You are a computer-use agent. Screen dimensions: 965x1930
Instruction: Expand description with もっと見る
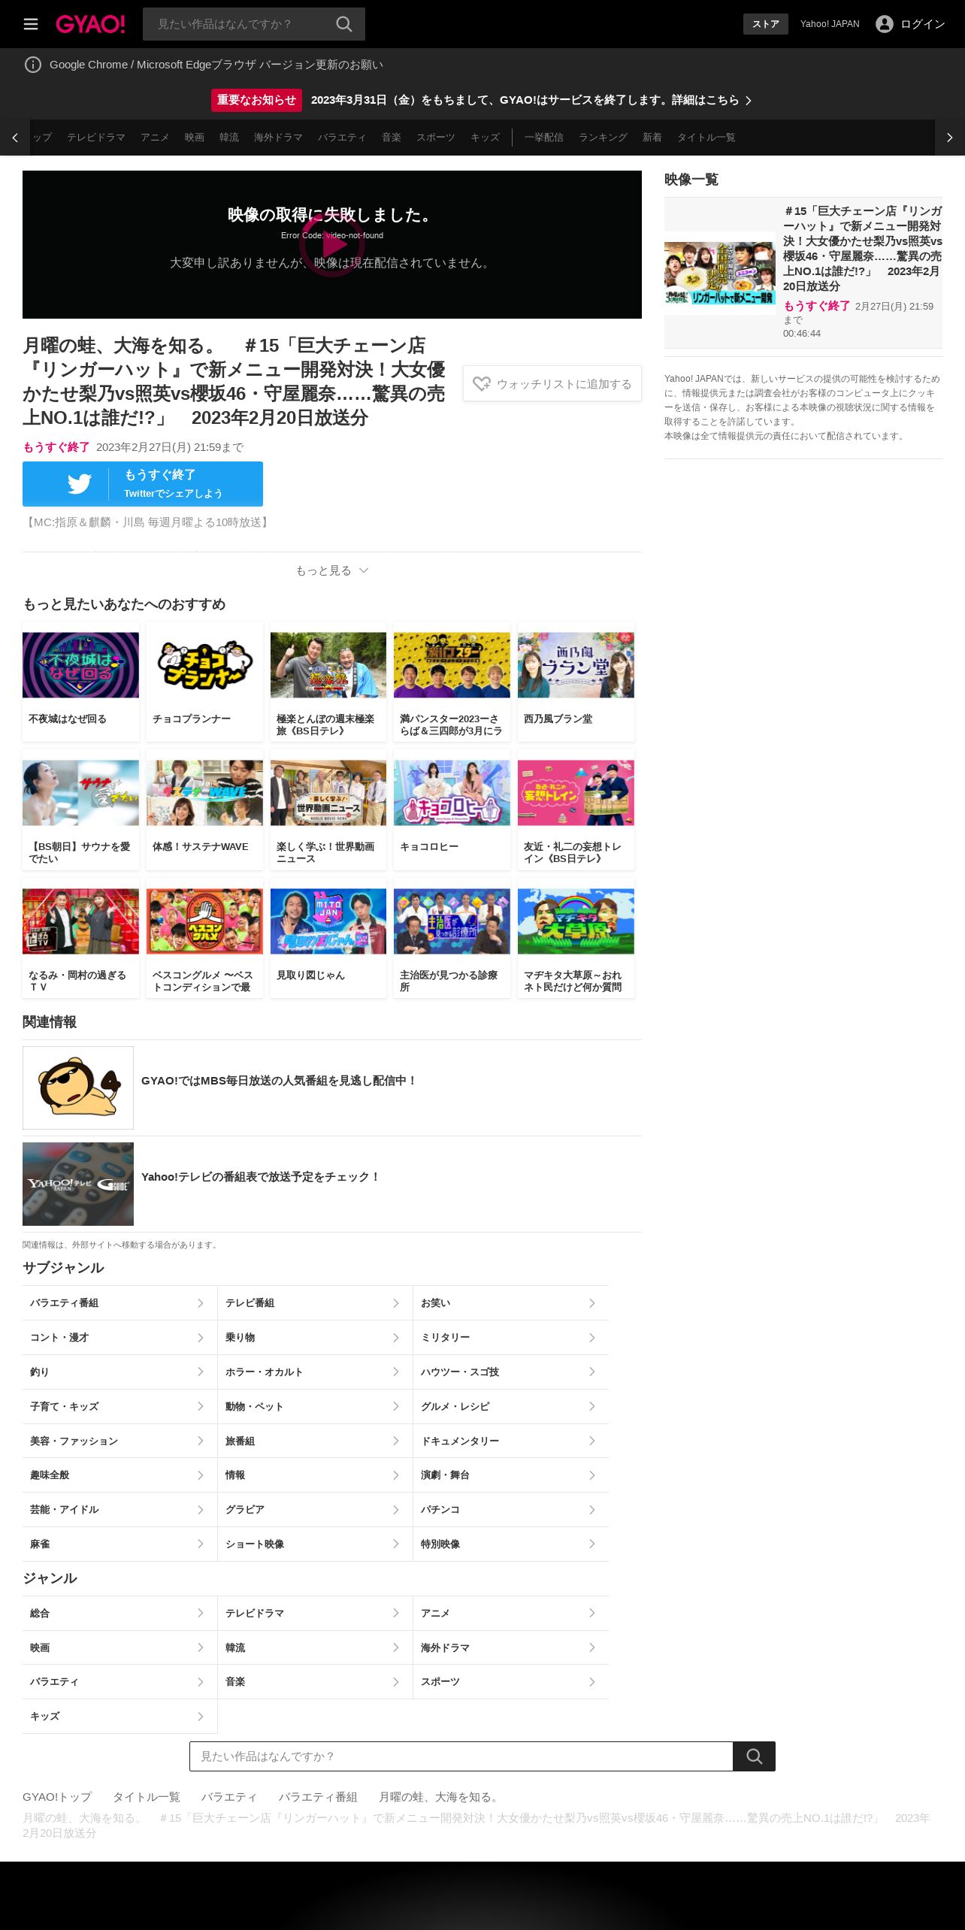tap(331, 570)
